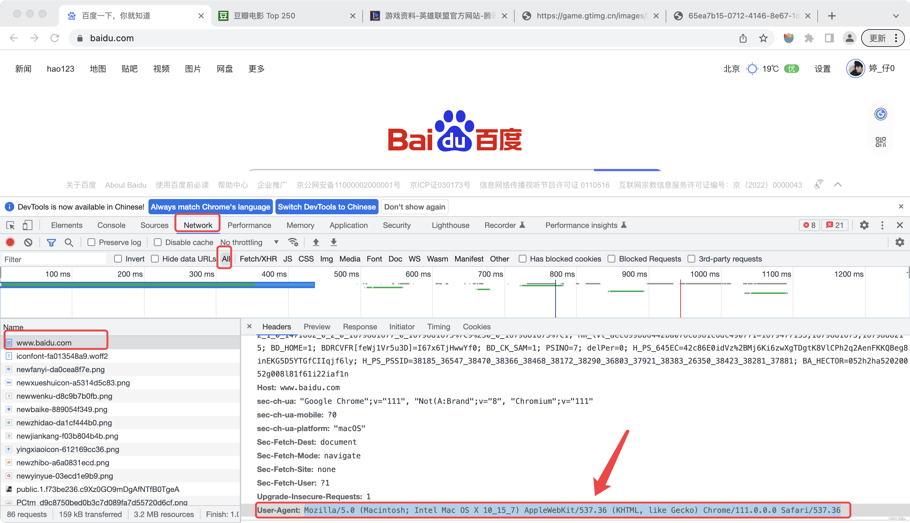Bookmark this page with the star icon

pyautogui.click(x=763, y=38)
